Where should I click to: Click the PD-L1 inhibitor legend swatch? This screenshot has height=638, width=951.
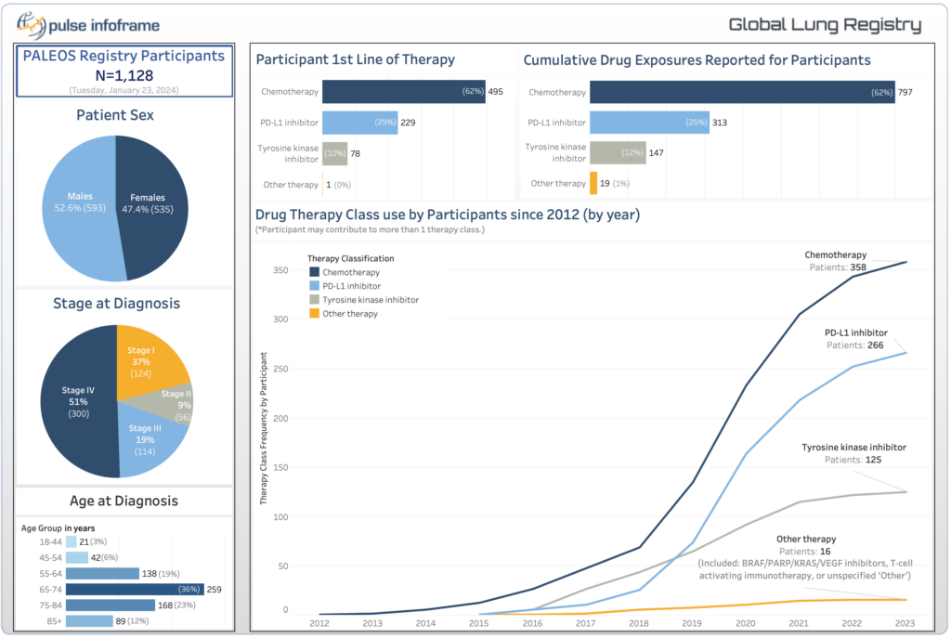coord(315,286)
